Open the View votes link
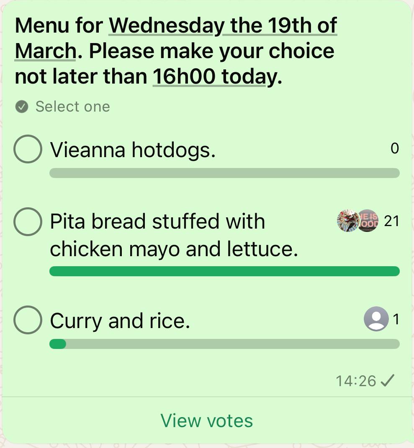414x448 pixels. (x=207, y=420)
